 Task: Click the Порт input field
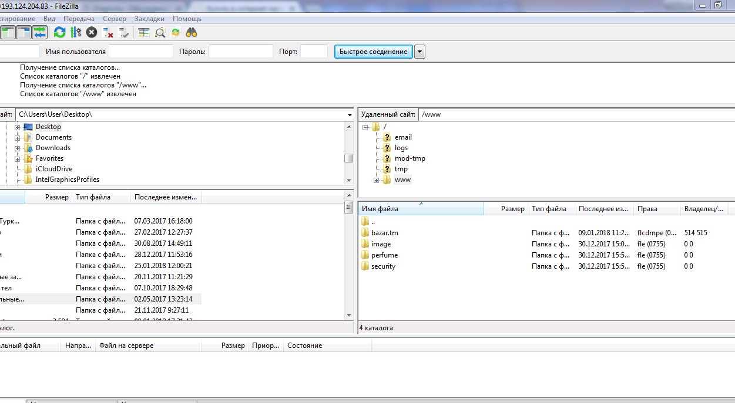coord(314,52)
